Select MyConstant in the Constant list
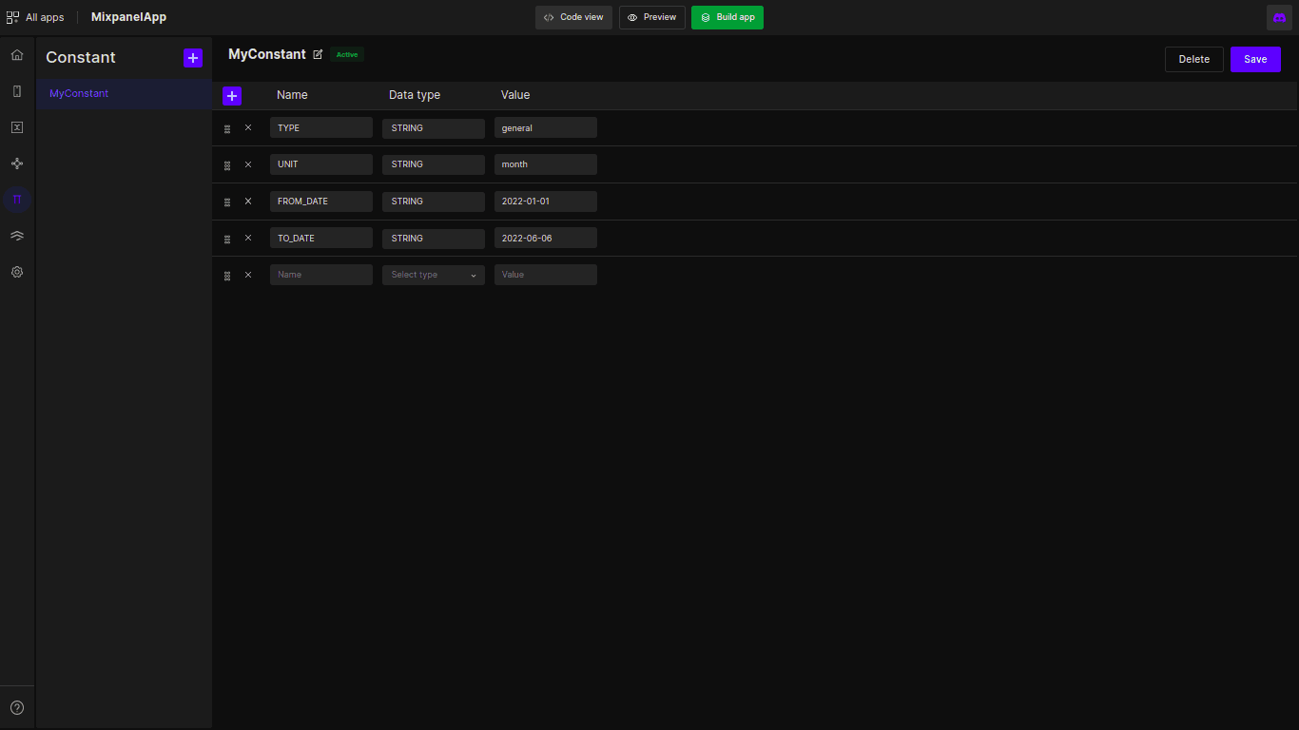 click(x=78, y=93)
